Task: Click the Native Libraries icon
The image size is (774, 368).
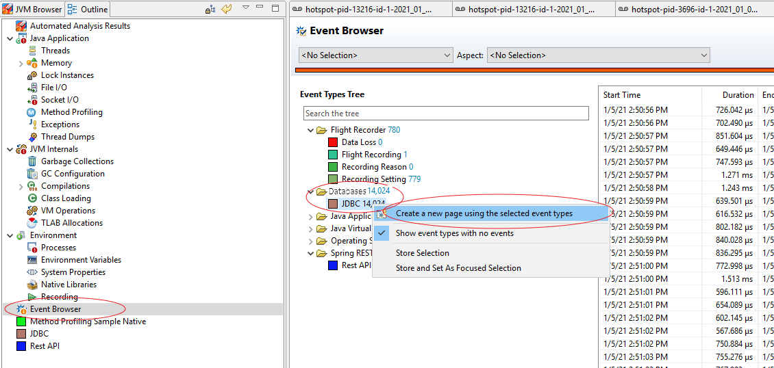Action: point(32,285)
